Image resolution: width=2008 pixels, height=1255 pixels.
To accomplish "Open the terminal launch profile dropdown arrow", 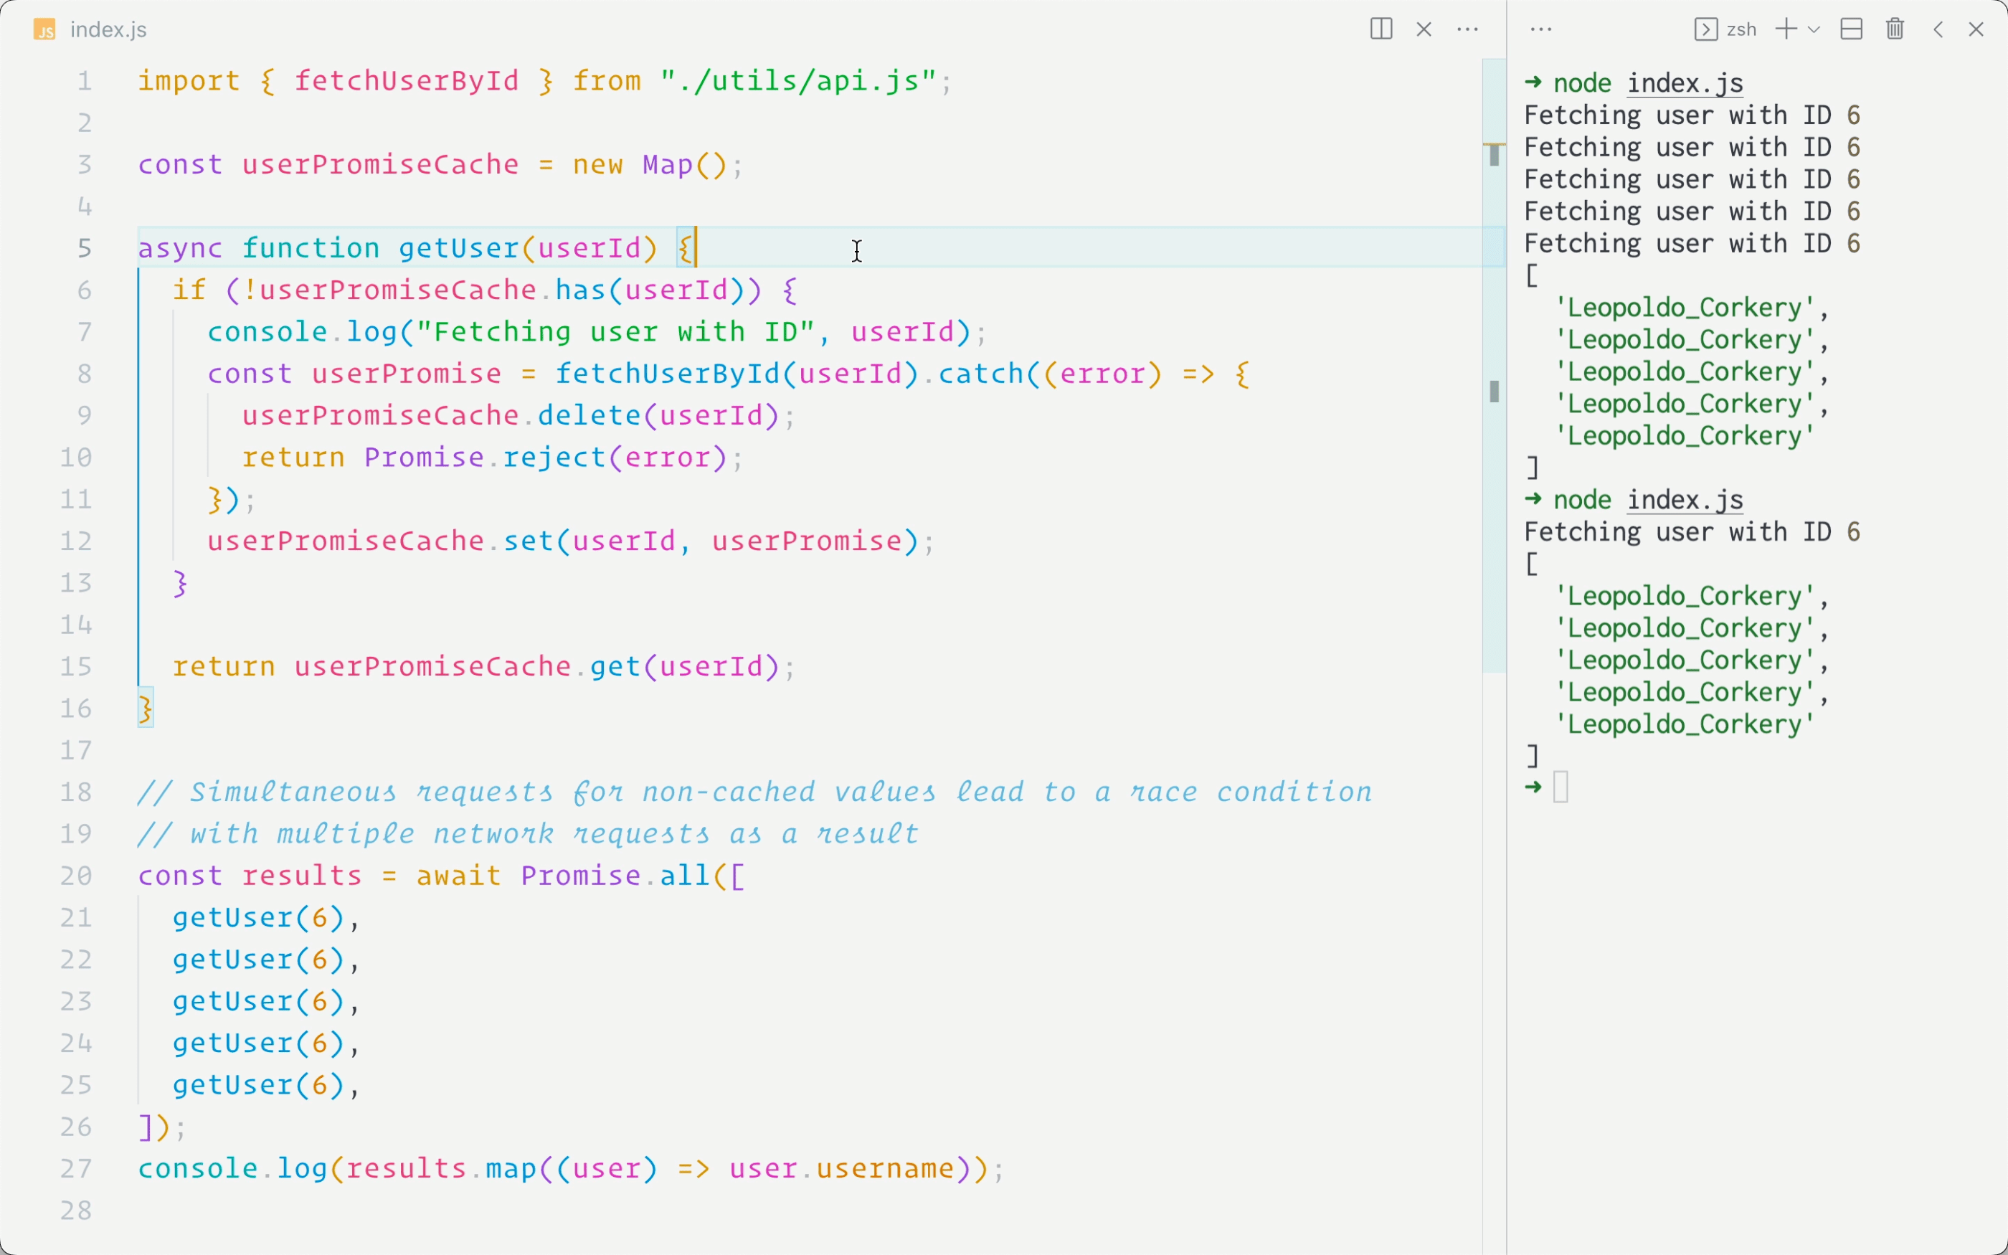I will click(1814, 29).
